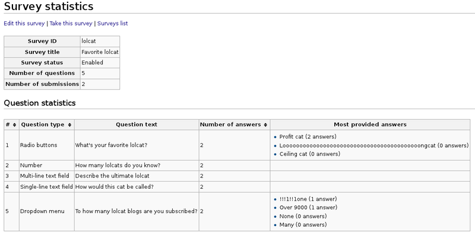Select the Dropdown menu question type cell

pos(47,211)
